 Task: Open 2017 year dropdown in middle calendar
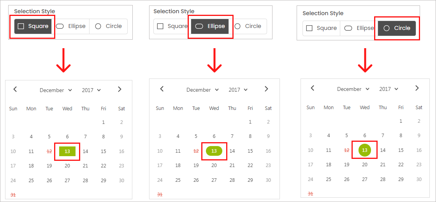[x=238, y=90]
